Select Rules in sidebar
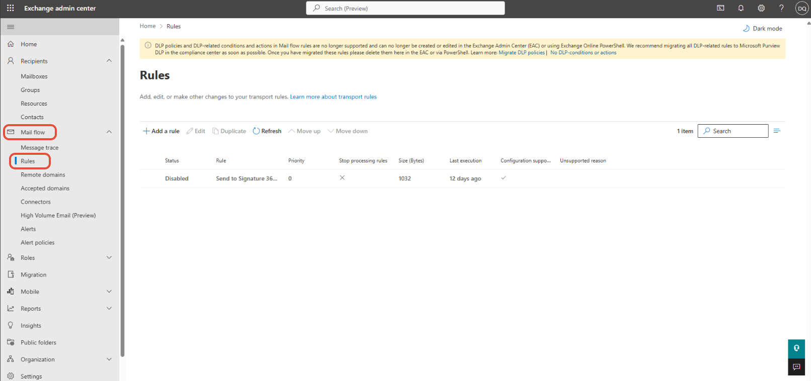 pos(28,161)
